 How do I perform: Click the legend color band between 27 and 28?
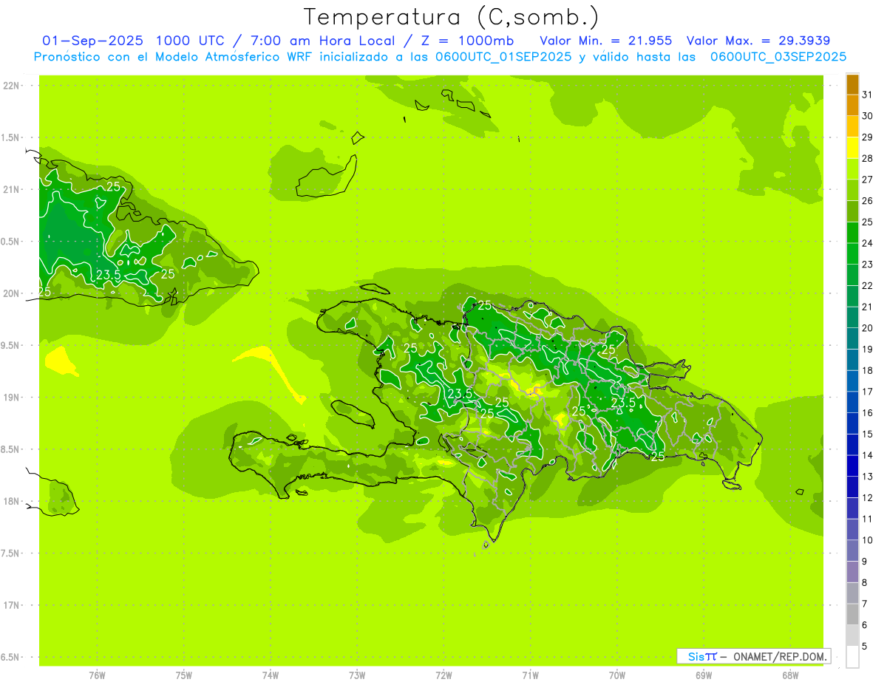coord(852,169)
